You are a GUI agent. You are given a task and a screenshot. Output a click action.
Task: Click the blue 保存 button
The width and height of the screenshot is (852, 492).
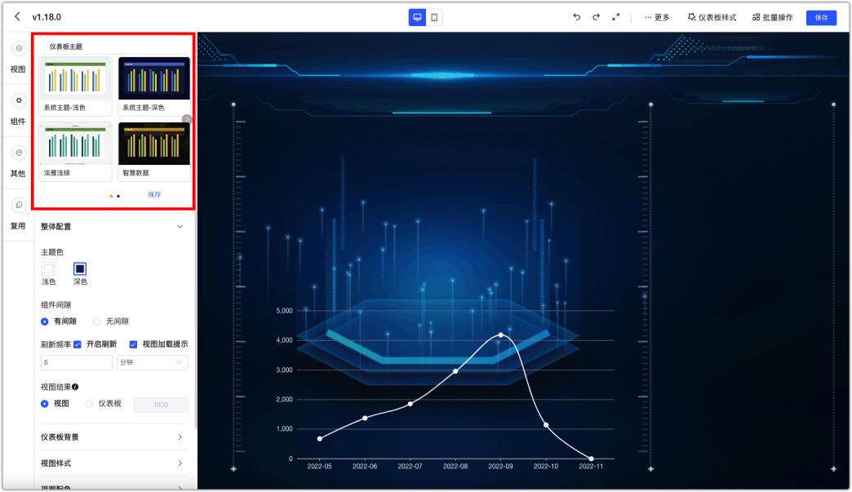[x=821, y=17]
